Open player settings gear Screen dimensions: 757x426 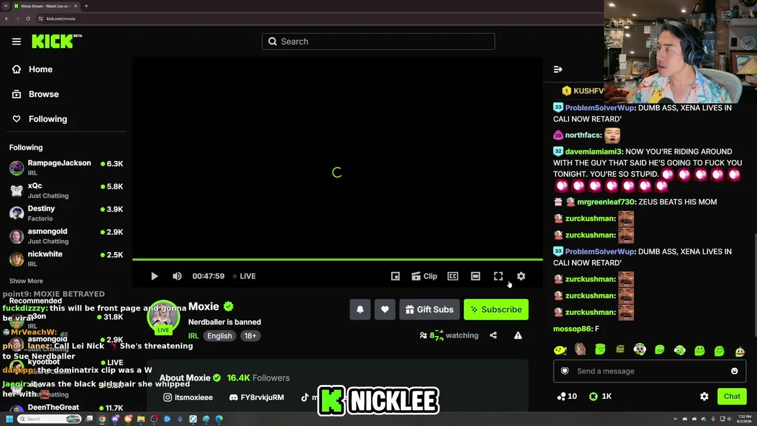(x=521, y=276)
